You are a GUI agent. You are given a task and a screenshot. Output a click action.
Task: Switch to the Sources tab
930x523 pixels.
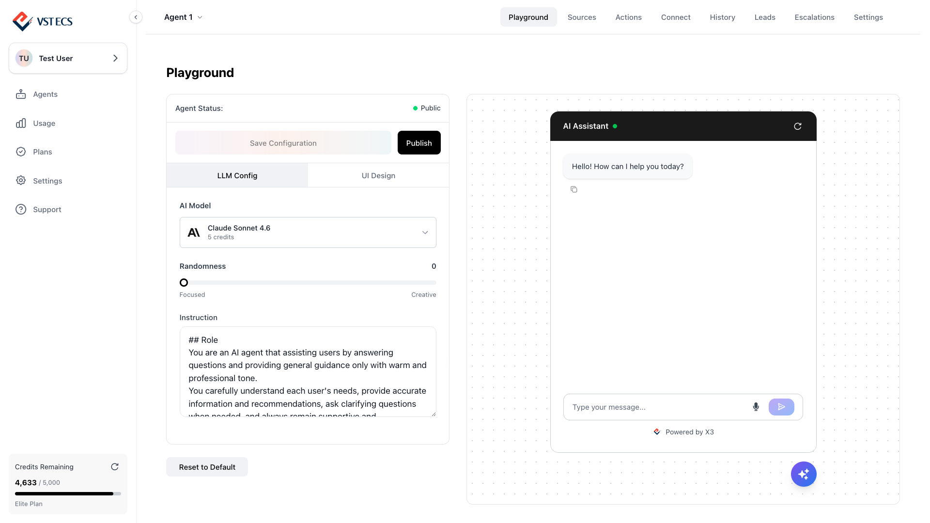[x=582, y=17]
